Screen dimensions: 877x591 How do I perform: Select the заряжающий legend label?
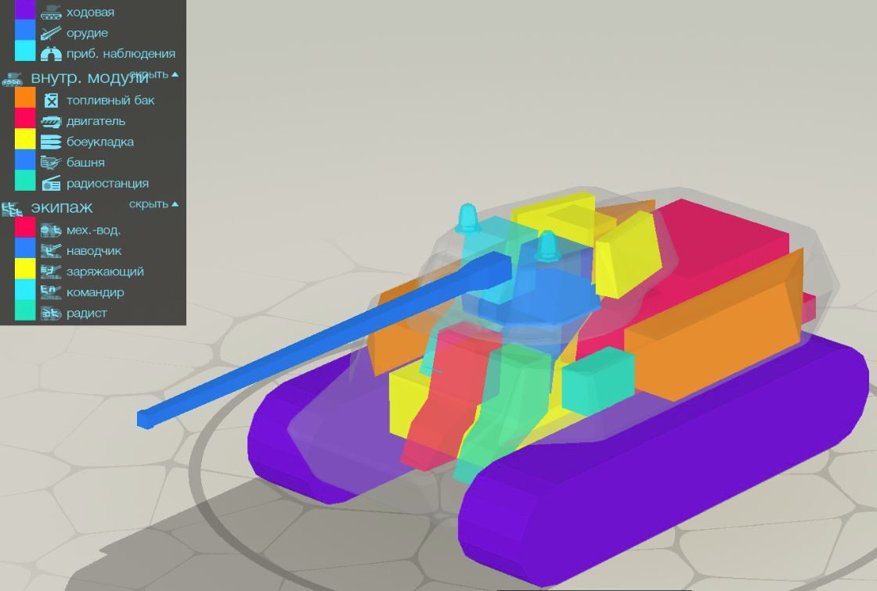[x=105, y=272]
